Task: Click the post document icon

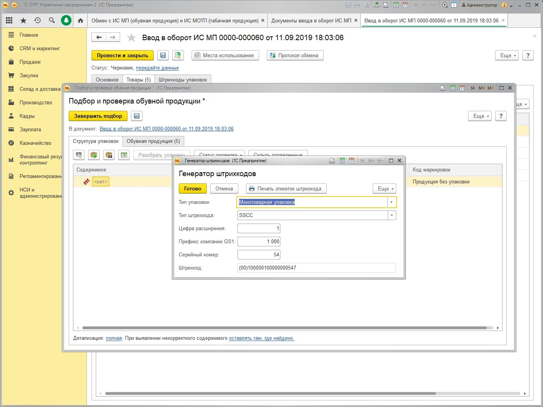Action: [x=178, y=56]
